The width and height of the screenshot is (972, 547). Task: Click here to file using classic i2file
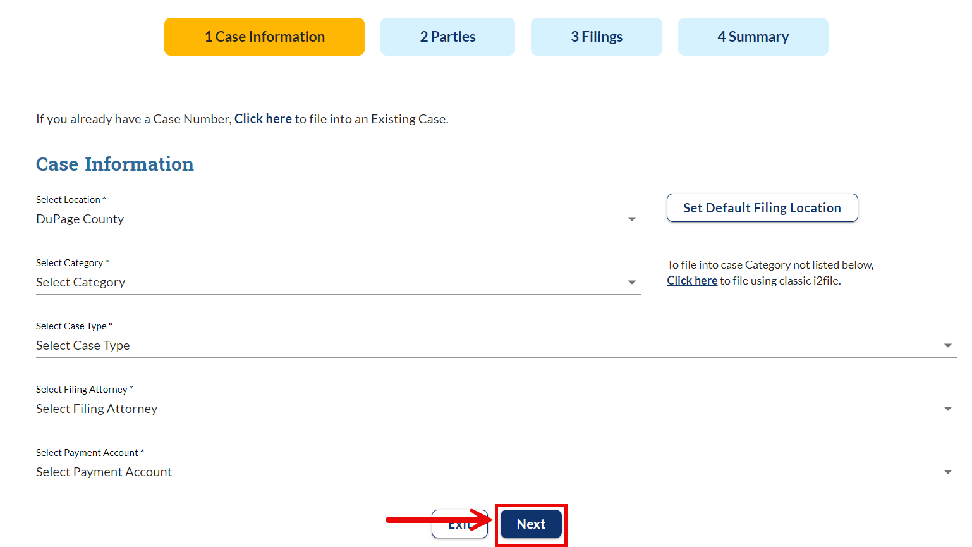click(x=692, y=280)
